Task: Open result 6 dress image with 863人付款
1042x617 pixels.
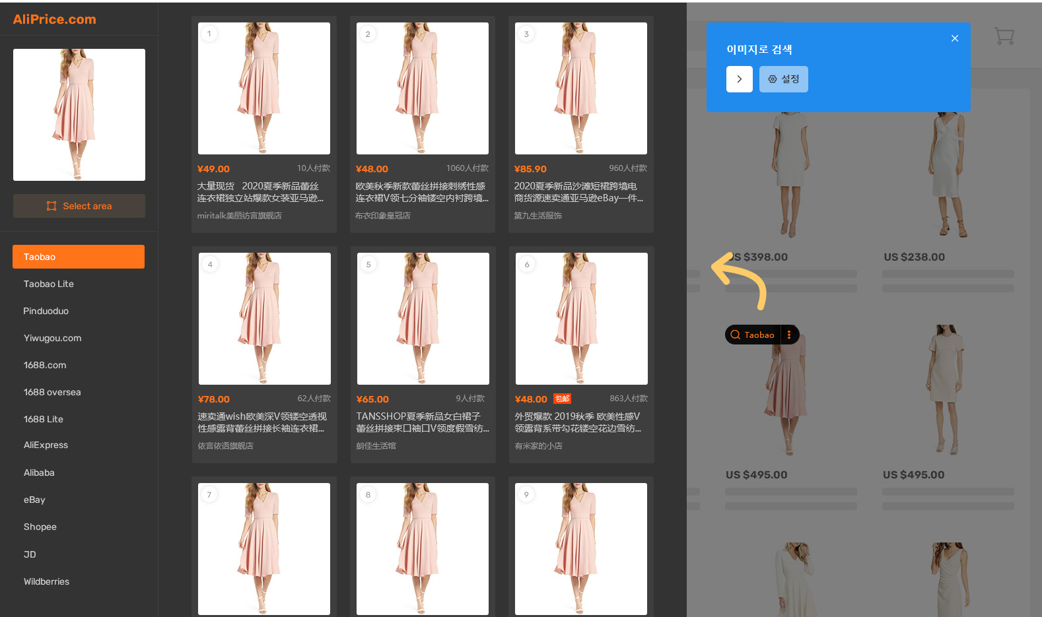Action: pos(582,319)
